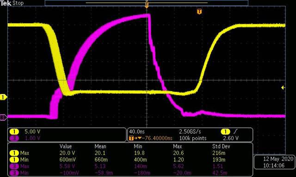Click the trigger source channel 1 badge

(x=225, y=131)
